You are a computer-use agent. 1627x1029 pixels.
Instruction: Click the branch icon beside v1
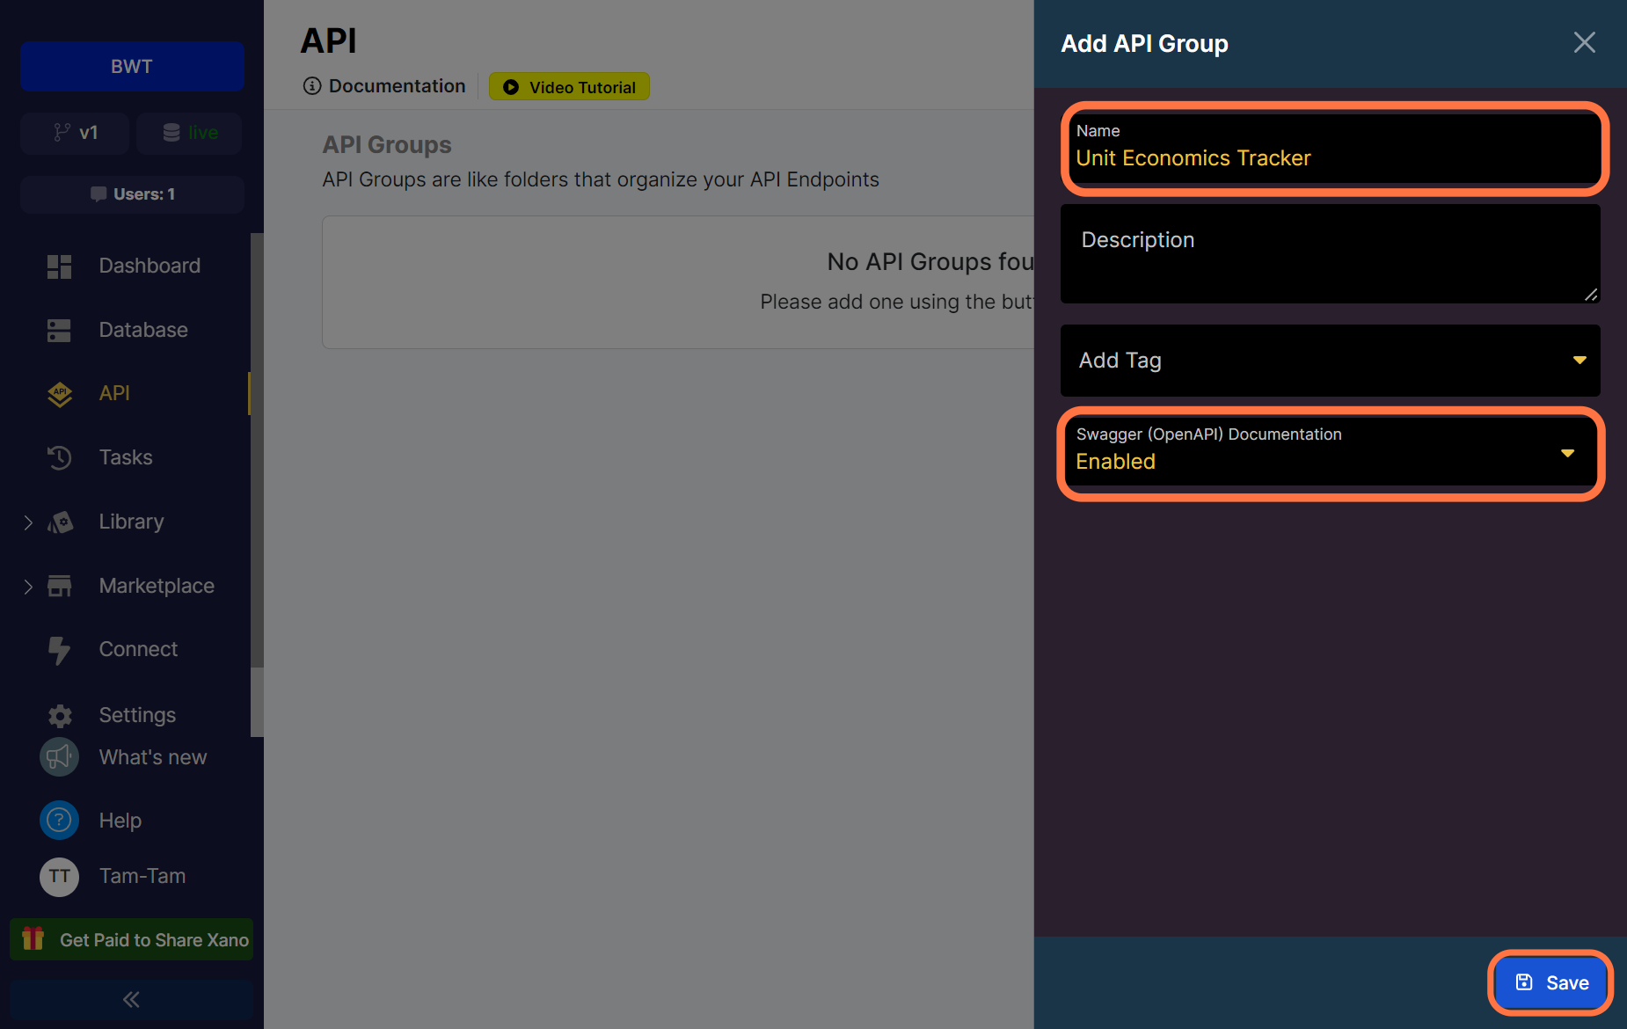pos(61,133)
